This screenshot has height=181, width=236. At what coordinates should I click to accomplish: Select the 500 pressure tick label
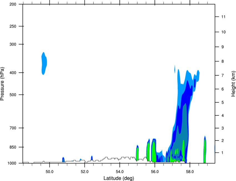click(x=13, y=95)
